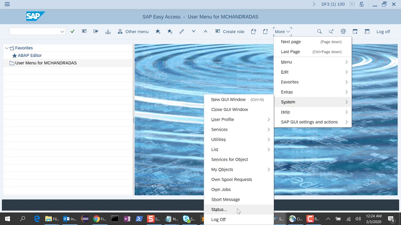Expand the My Objects submenu
401x225 pixels.
pyautogui.click(x=239, y=169)
